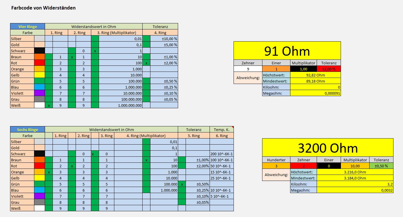
Task: Select the "3200 Ohm" result cell
Action: [328, 148]
